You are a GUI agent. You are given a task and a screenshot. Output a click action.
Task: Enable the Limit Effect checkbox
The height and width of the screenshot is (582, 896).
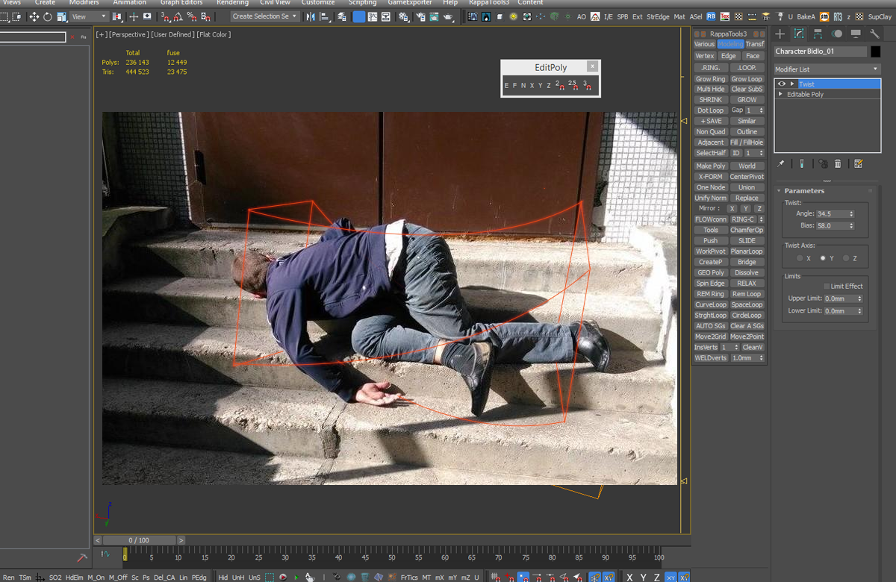827,286
